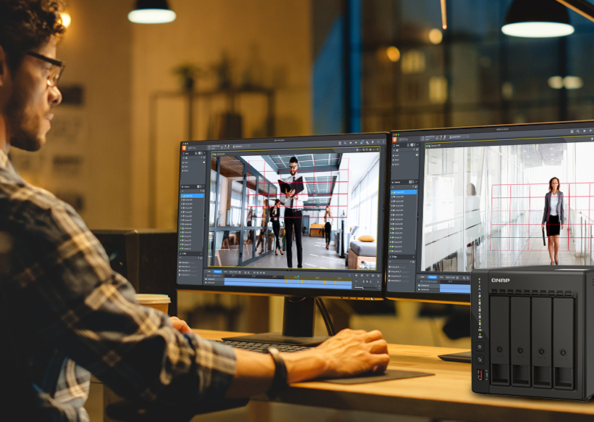Select the highlighted camera in left monitor's camera list
594x422 pixels.
(x=192, y=195)
